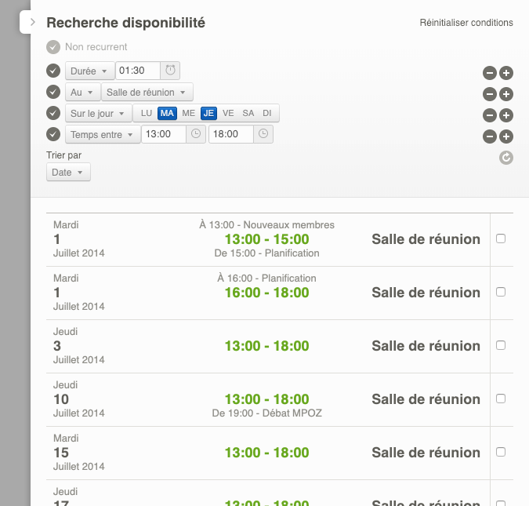Image resolution: width=529 pixels, height=506 pixels.
Task: Click the Réinitialiser conditions link
Action: coord(466,23)
